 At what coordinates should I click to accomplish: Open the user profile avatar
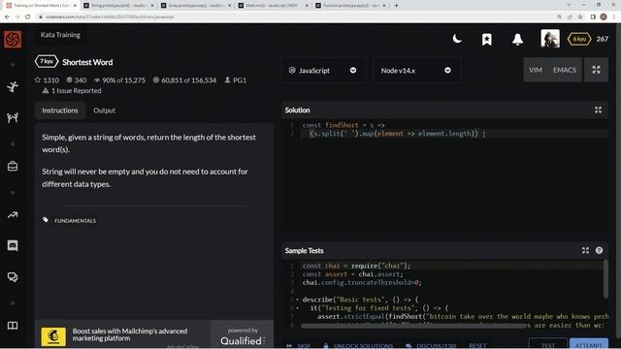(x=550, y=39)
